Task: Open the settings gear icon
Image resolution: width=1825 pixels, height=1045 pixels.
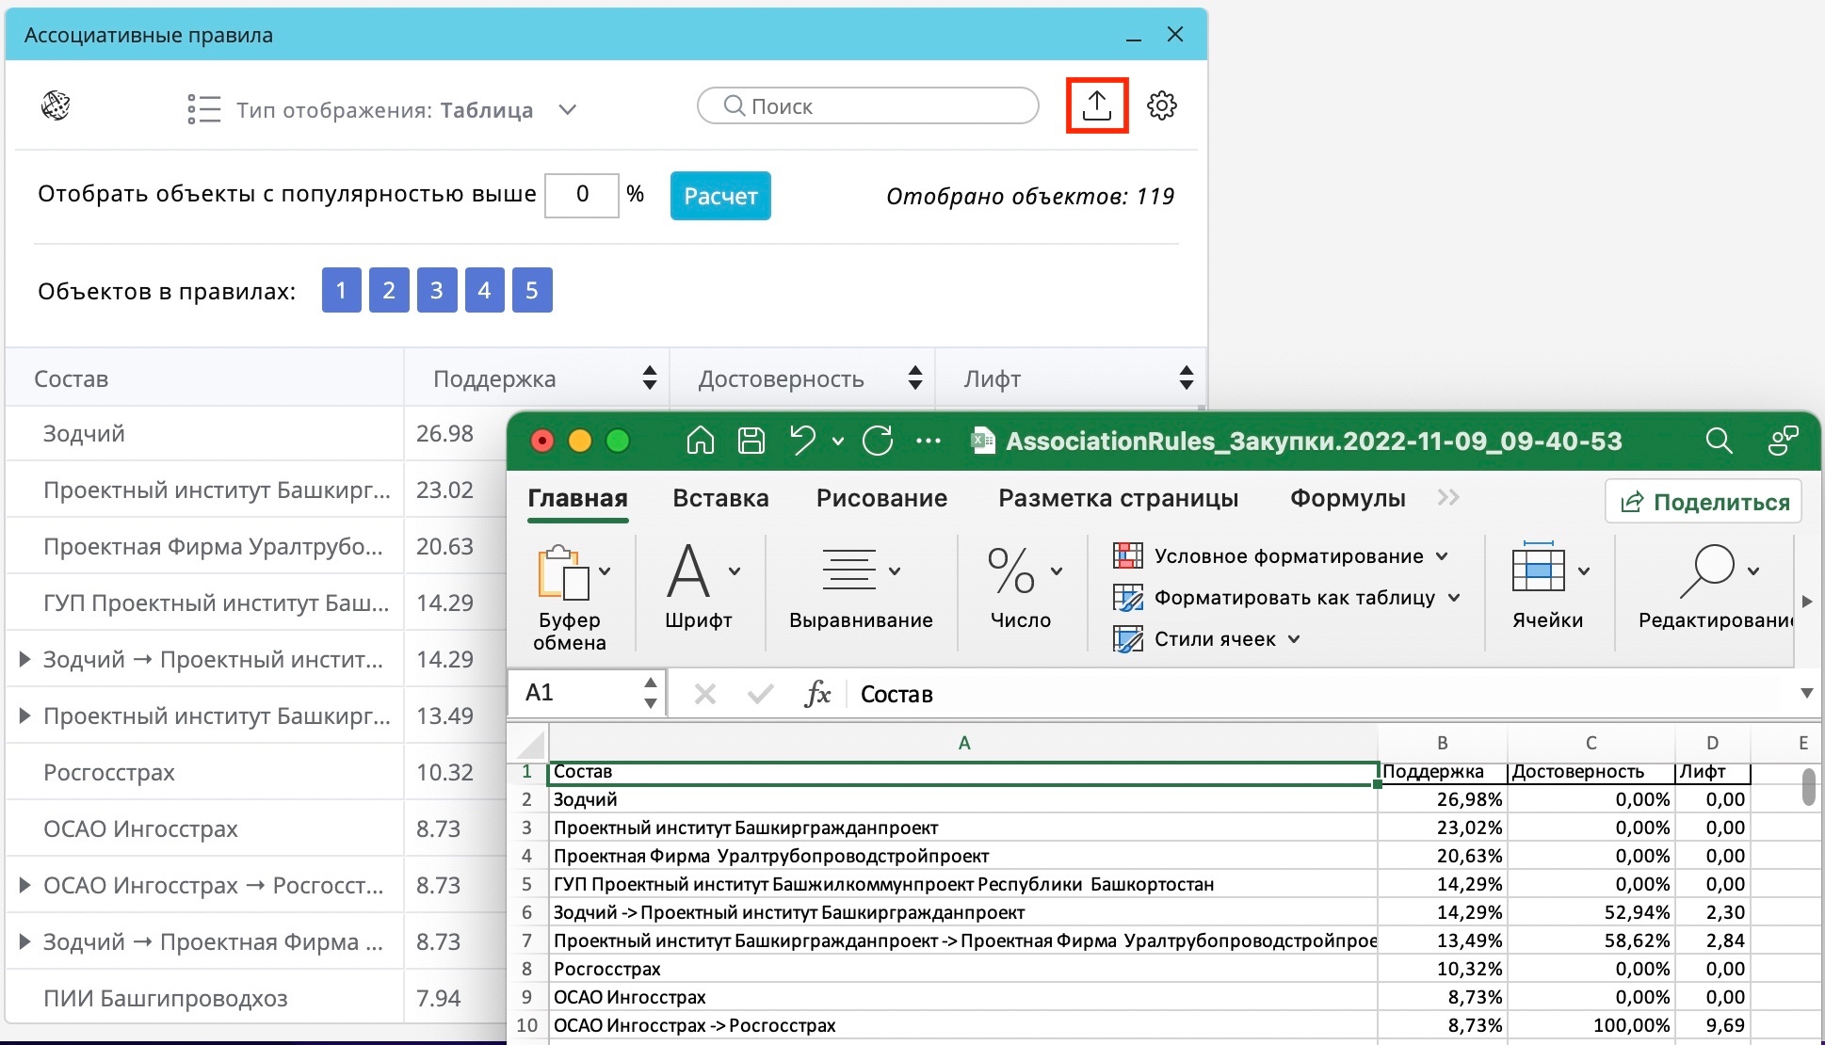Action: [x=1162, y=105]
